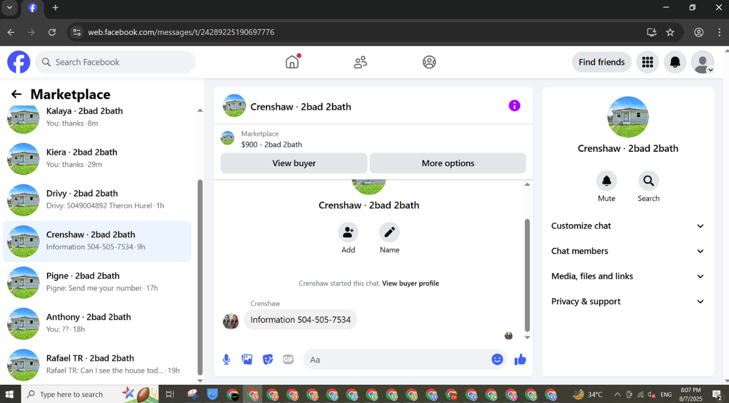Open the Chrome profile icon
This screenshot has height=403, width=729.
[x=699, y=32]
